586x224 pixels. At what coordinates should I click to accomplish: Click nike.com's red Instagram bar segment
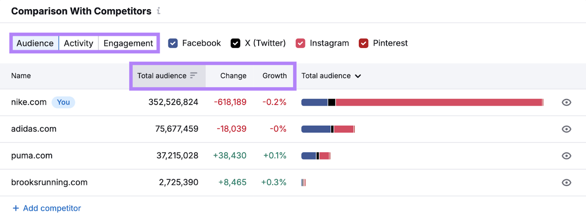pos(438,102)
